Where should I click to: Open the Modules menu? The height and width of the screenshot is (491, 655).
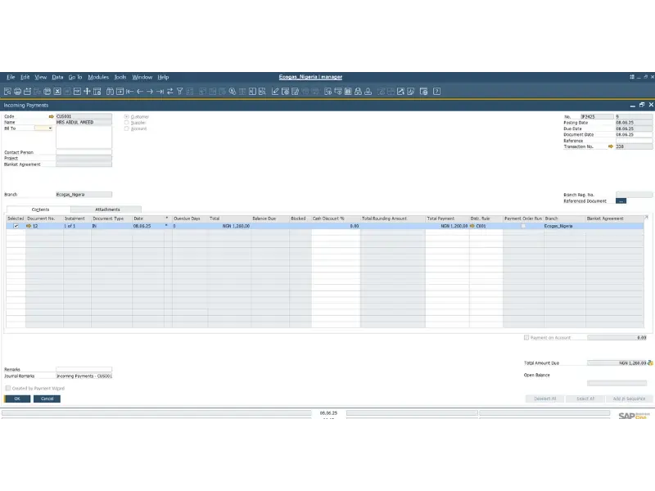(98, 77)
